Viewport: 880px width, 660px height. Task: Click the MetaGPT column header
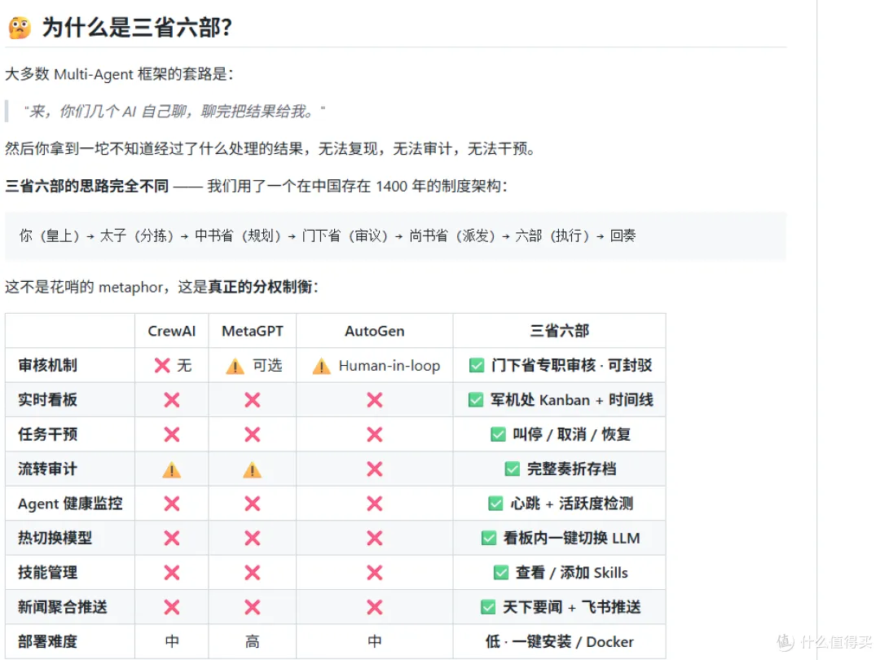[253, 331]
